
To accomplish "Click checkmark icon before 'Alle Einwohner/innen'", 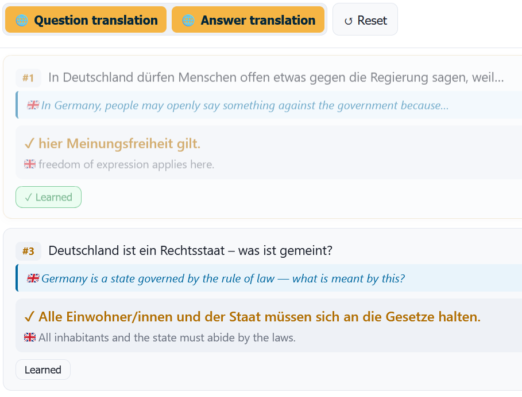I will 29,317.
